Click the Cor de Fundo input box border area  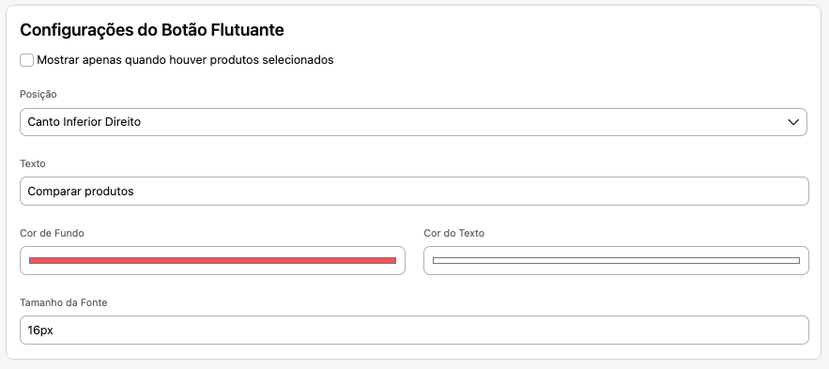[212, 269]
